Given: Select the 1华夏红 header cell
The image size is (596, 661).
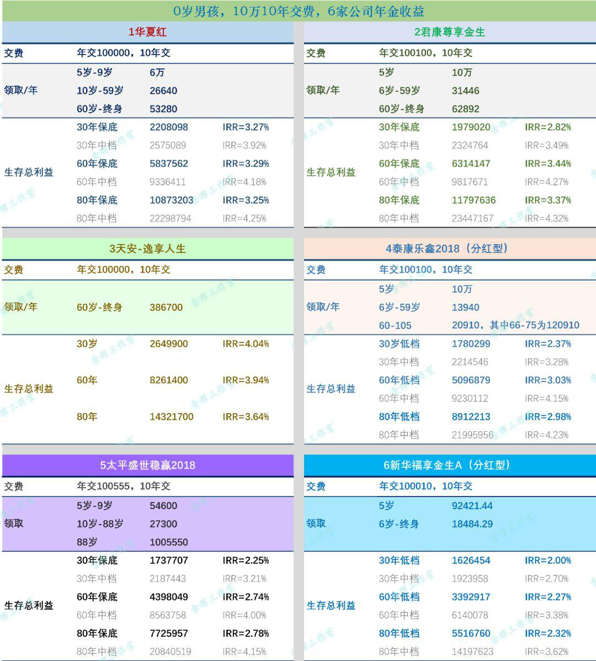Looking at the screenshot, I should click(147, 32).
